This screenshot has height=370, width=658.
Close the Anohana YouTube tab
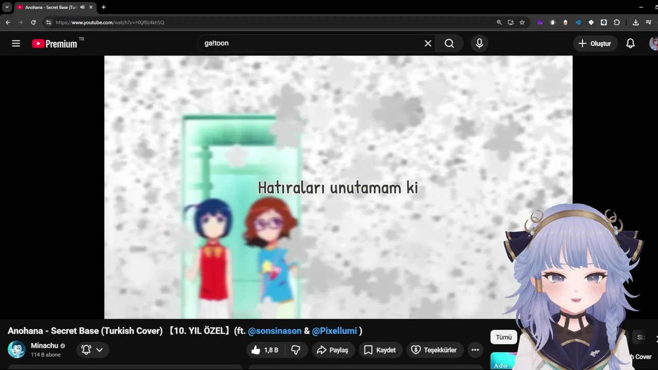click(91, 7)
